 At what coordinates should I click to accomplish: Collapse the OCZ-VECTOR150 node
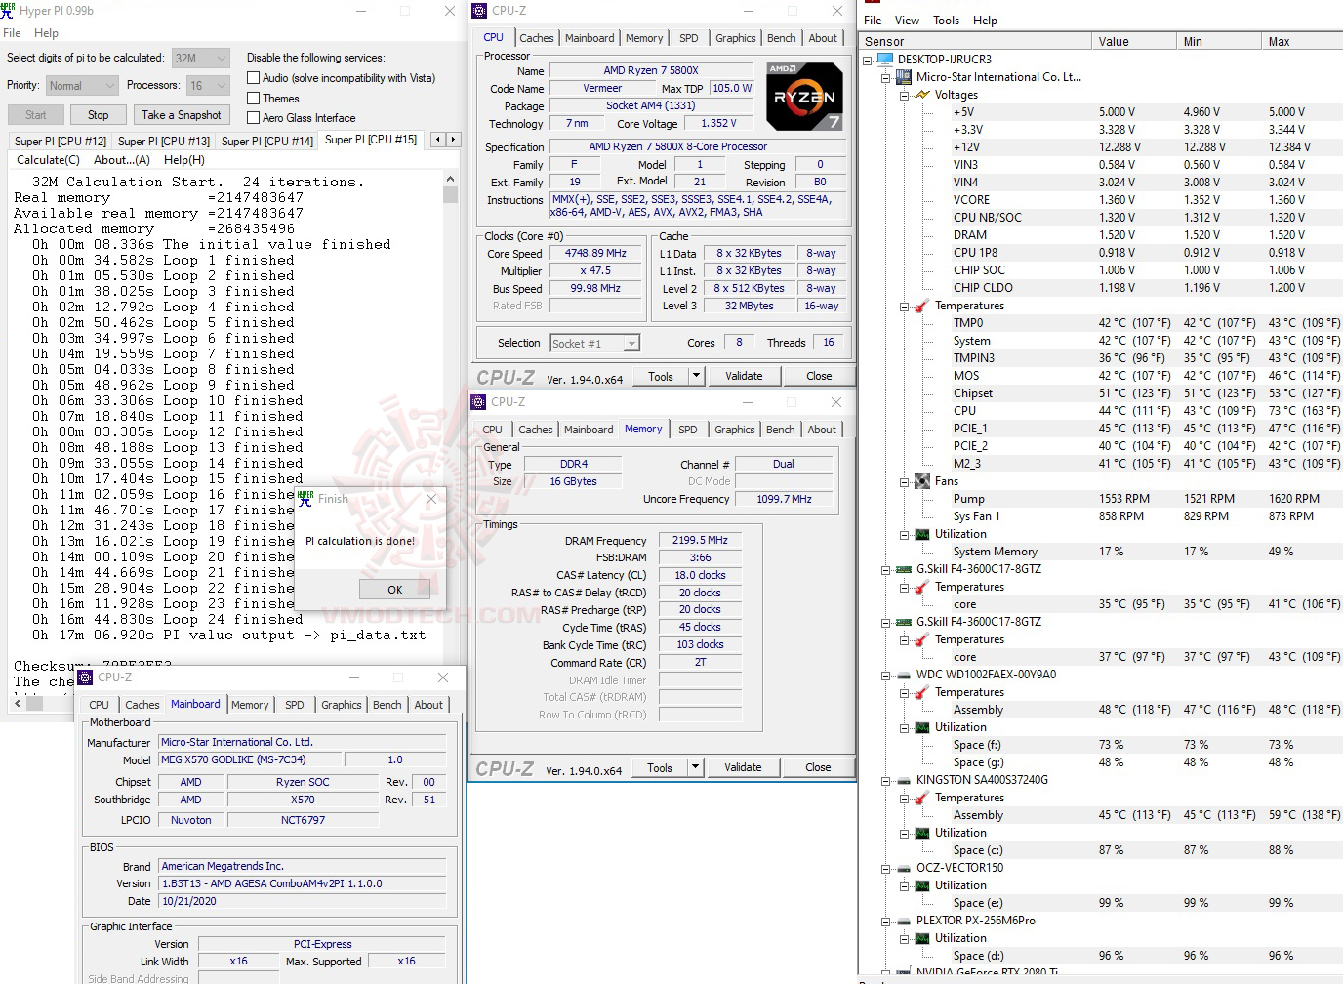pos(885,868)
